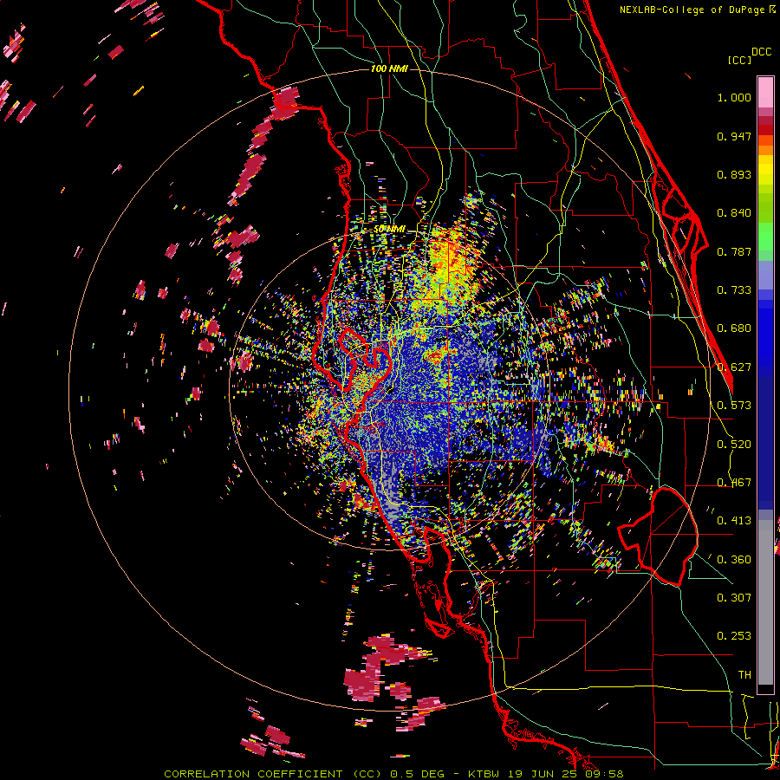
Task: Click the 100 NMI range ring label
Action: coord(389,68)
